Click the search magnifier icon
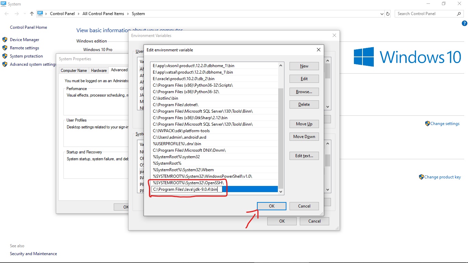Viewport: 468px width, 263px height. (459, 14)
